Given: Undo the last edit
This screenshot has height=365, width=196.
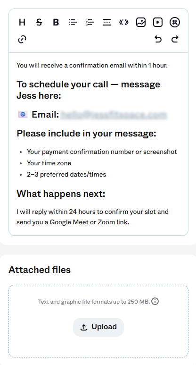Looking at the screenshot, I should click(158, 39).
